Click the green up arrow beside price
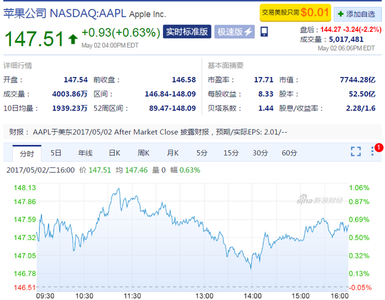385x300 pixels. (x=73, y=39)
